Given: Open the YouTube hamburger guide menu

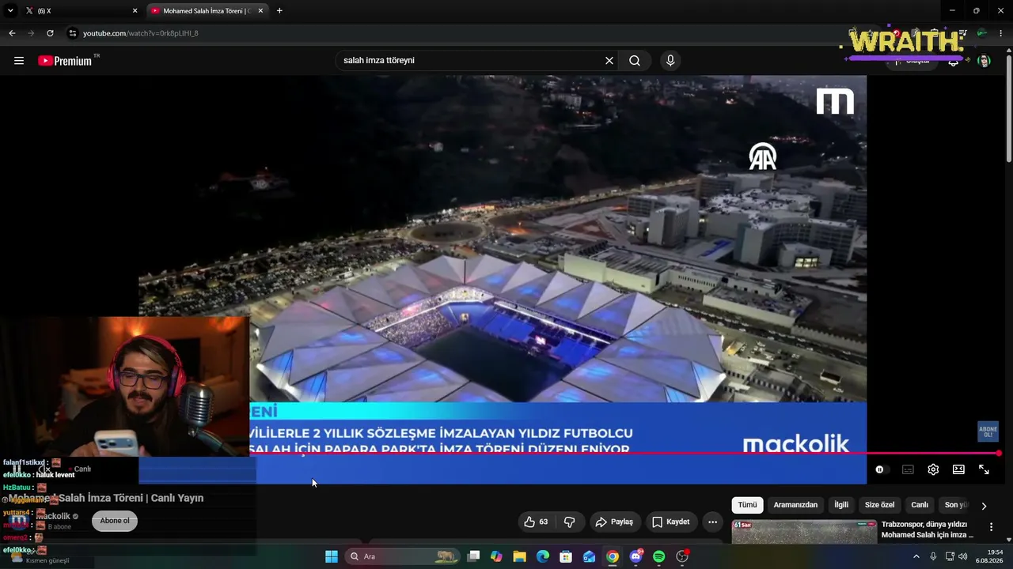Looking at the screenshot, I should coord(19,61).
